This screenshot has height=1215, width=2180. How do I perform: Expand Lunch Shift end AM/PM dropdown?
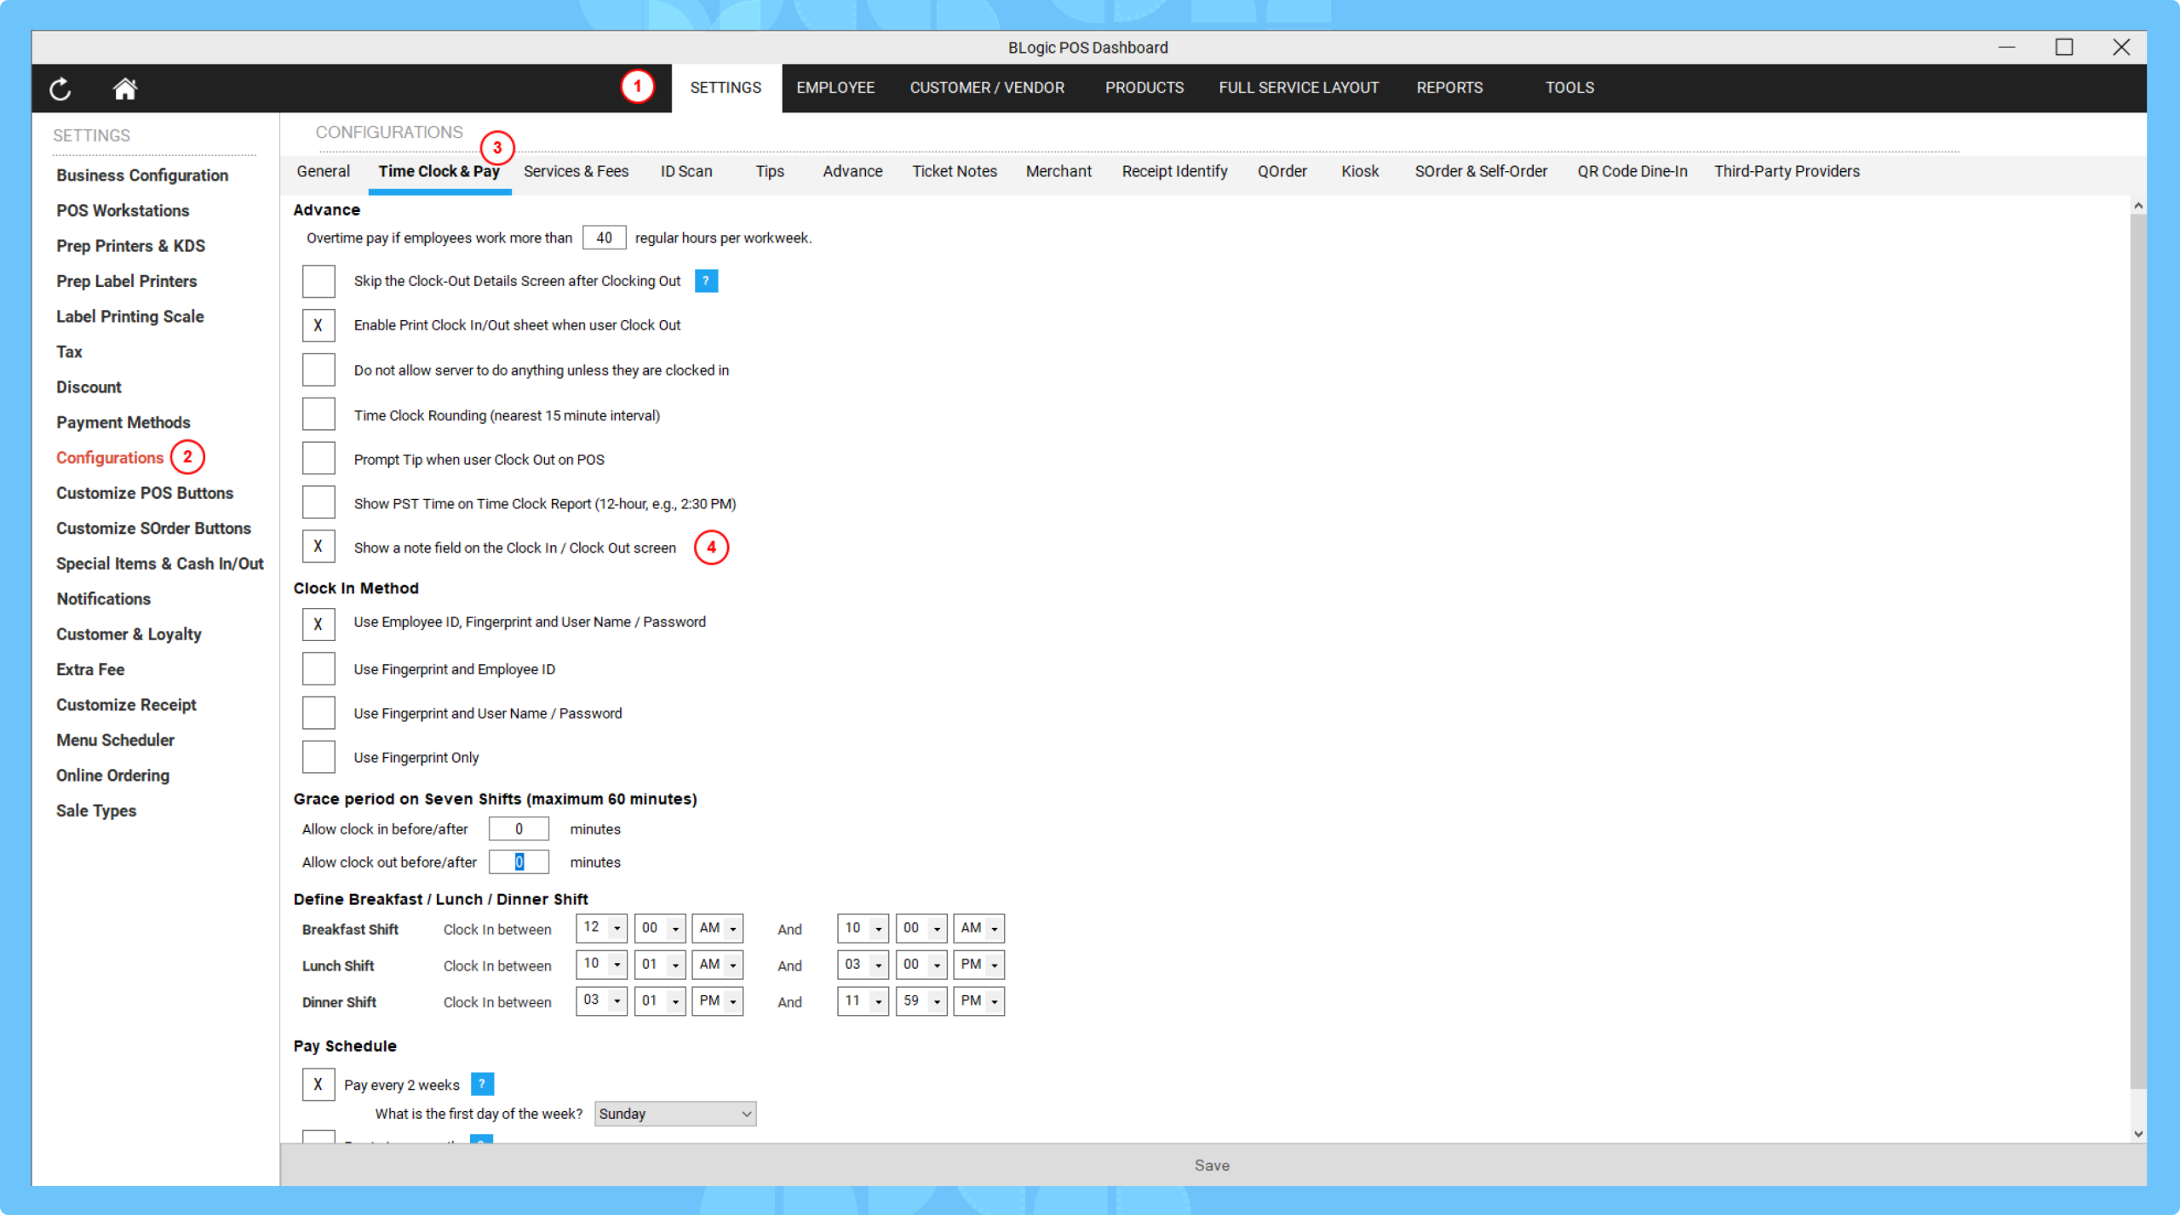click(x=979, y=965)
